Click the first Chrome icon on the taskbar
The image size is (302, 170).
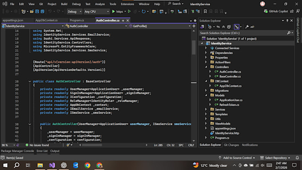[x=87, y=165]
